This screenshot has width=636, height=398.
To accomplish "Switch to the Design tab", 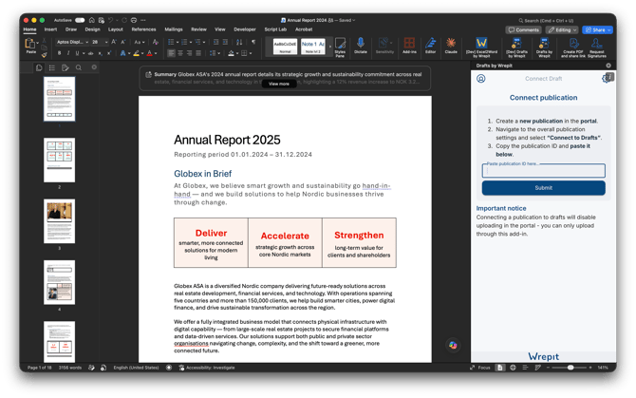I will click(x=92, y=29).
